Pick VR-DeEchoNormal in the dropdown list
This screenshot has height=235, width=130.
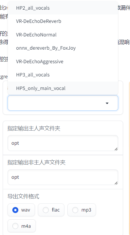pyautogui.click(x=63, y=35)
